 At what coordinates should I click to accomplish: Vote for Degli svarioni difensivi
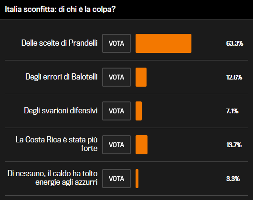(x=116, y=111)
